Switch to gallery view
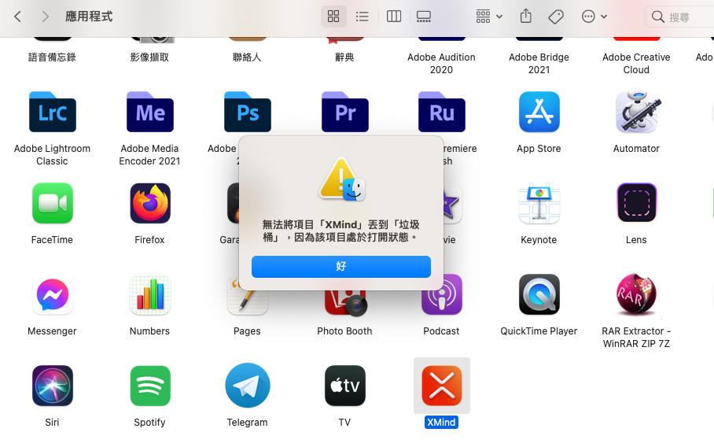This screenshot has height=447, width=714. click(424, 17)
